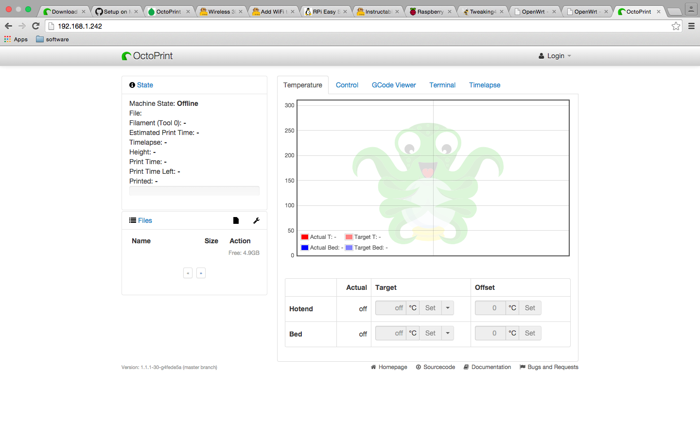Screen dimensions: 700x437
Task: Click the Hotend target temperature input field
Action: click(391, 308)
